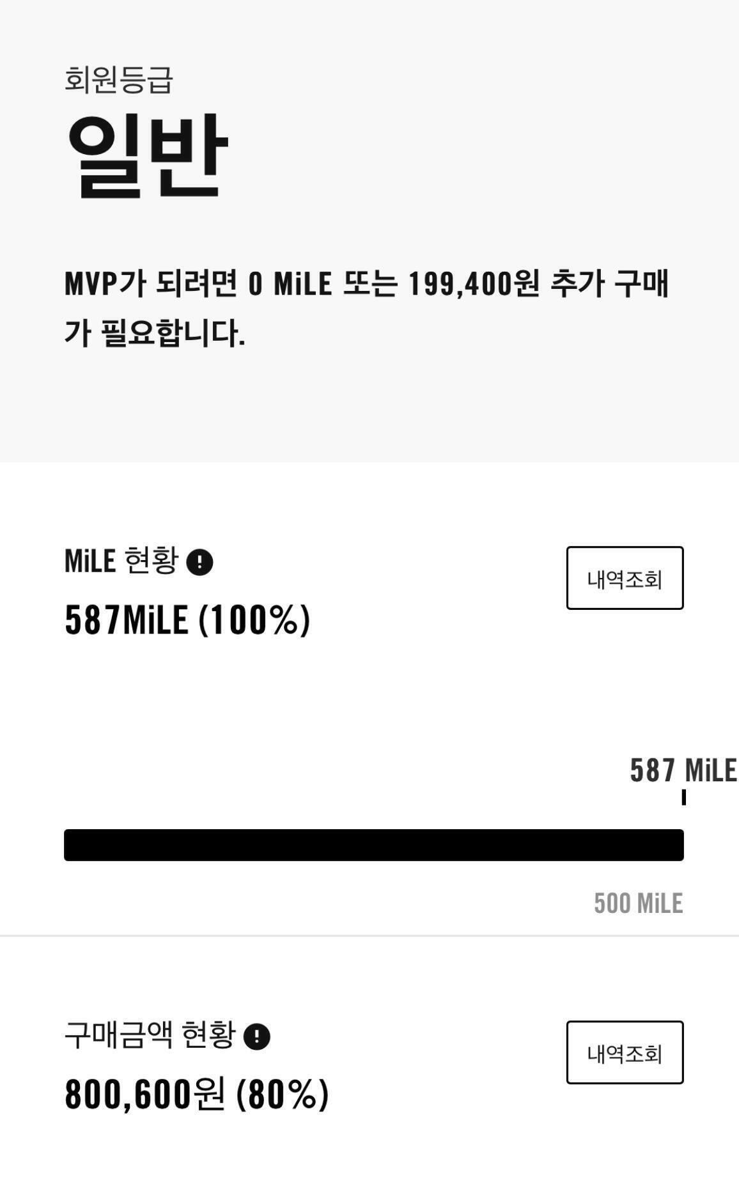Select the 587MiLE (100%) status text
The height and width of the screenshot is (1177, 739).
pos(188,620)
